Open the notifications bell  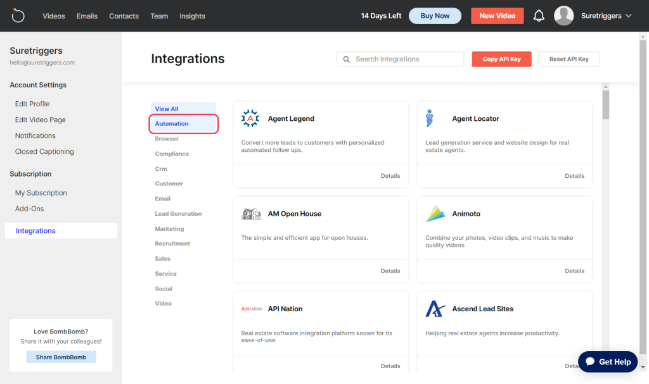click(x=539, y=16)
